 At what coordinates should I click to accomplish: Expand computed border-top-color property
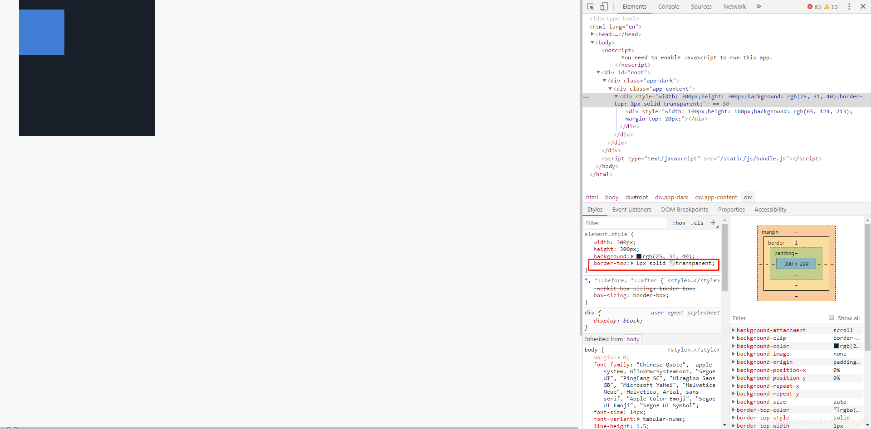click(734, 410)
